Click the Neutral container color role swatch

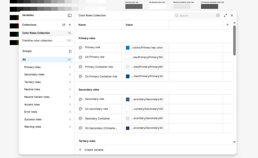182,6
